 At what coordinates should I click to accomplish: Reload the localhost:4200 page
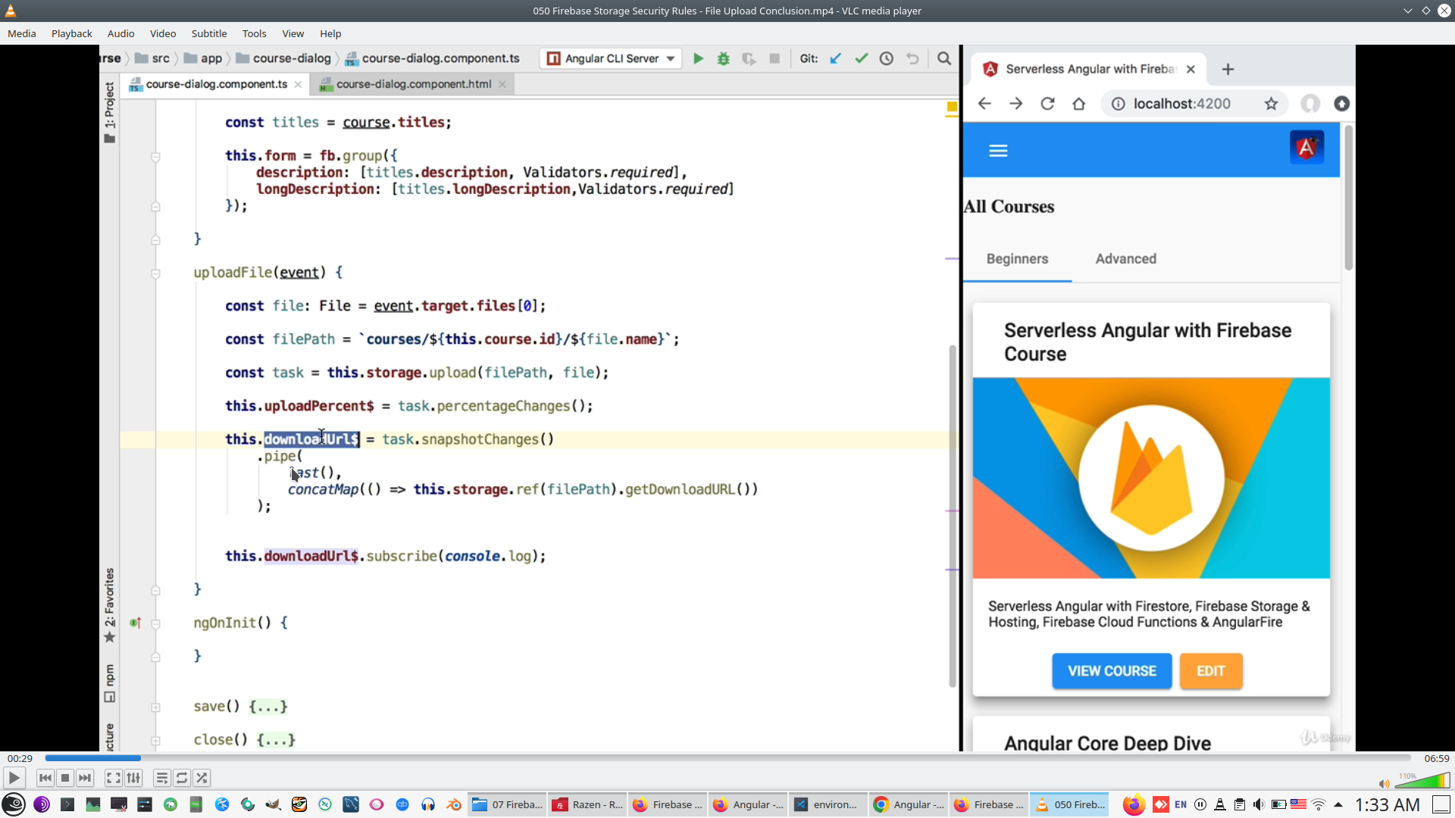pyautogui.click(x=1047, y=104)
